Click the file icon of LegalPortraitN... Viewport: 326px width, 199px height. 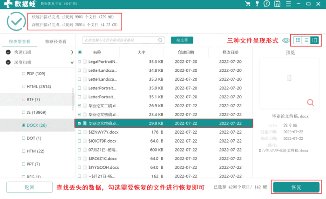coord(85,62)
